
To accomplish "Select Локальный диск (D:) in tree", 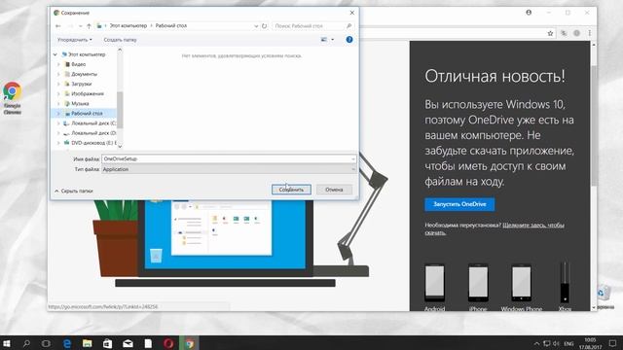I will 93,133.
